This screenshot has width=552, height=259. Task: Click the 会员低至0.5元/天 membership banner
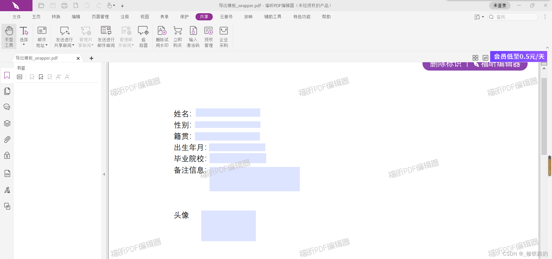[x=518, y=57]
